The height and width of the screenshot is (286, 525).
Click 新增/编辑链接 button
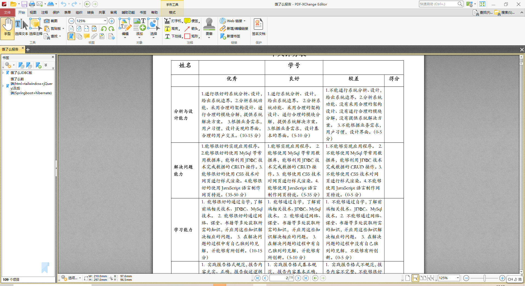point(234,29)
